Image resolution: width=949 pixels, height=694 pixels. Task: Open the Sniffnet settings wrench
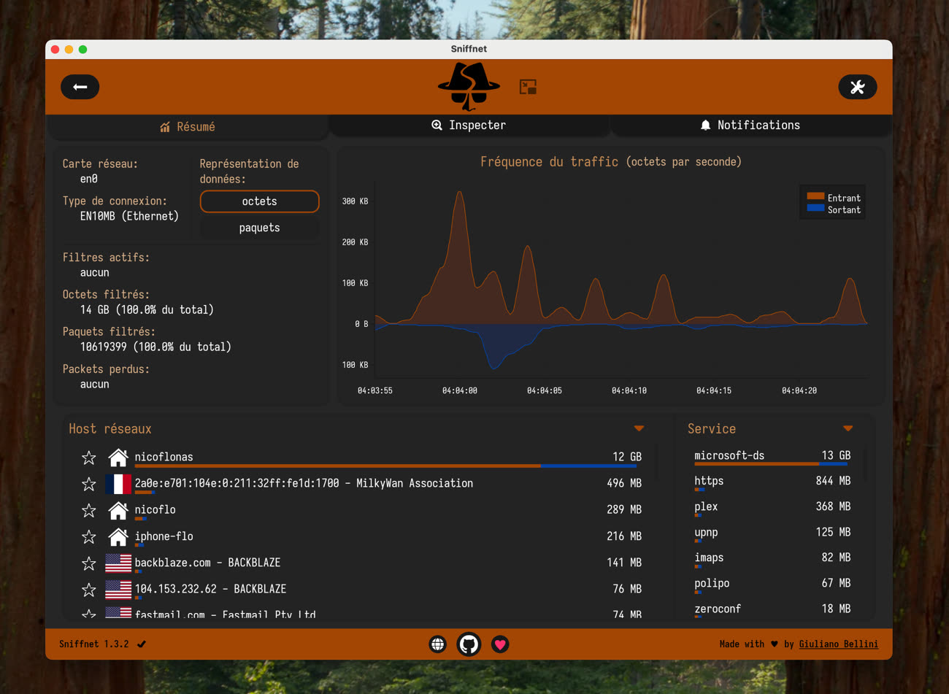[857, 87]
